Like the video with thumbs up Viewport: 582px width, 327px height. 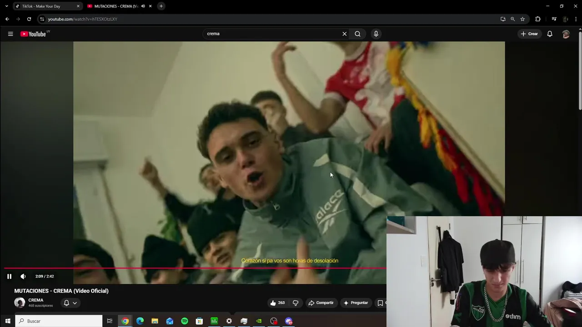[277, 303]
